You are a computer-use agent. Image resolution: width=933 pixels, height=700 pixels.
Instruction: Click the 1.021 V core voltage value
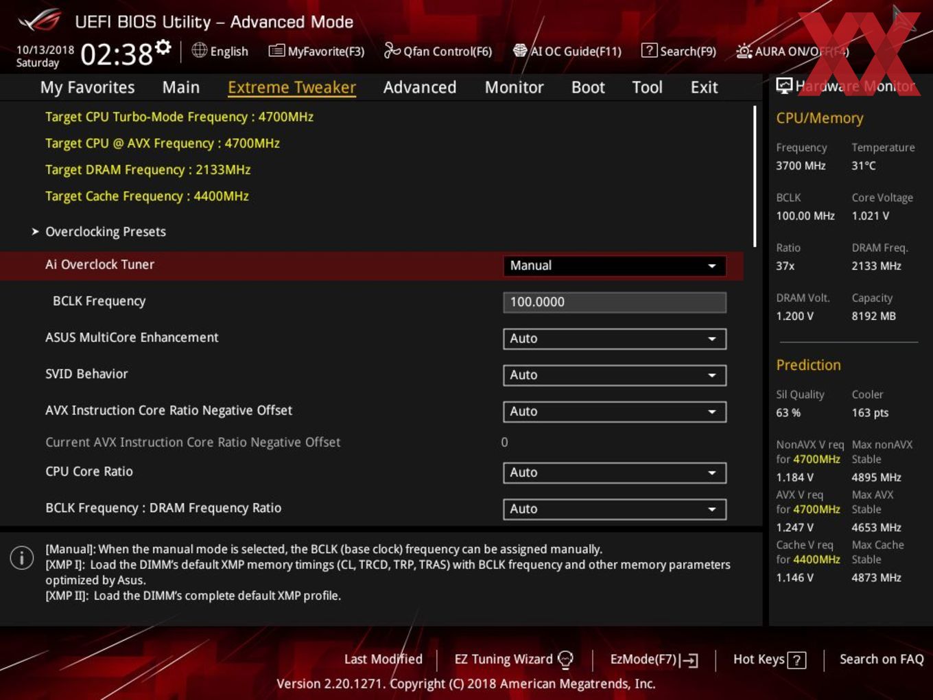[870, 215]
